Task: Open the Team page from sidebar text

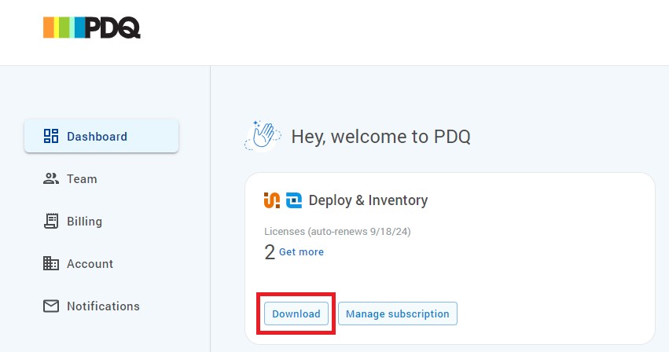Action: 82,179
